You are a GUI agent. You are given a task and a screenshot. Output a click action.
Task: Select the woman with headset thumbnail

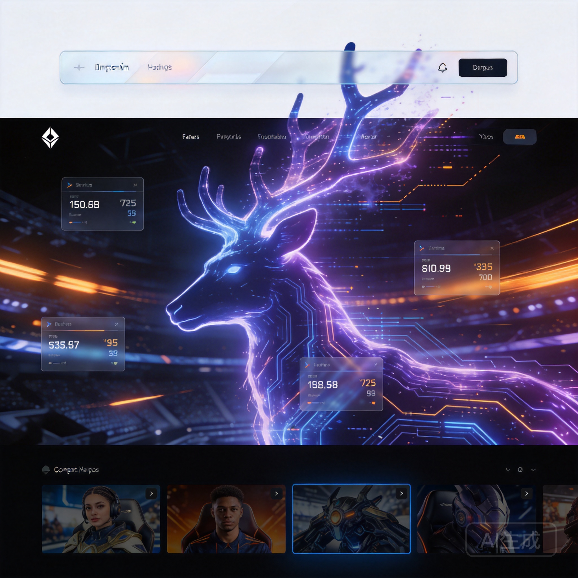coord(101,519)
